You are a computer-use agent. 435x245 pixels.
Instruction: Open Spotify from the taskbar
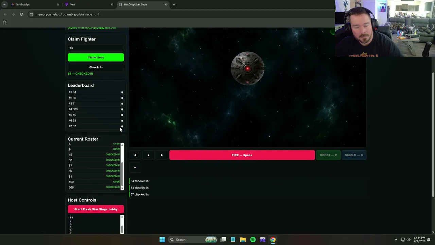coord(253,240)
